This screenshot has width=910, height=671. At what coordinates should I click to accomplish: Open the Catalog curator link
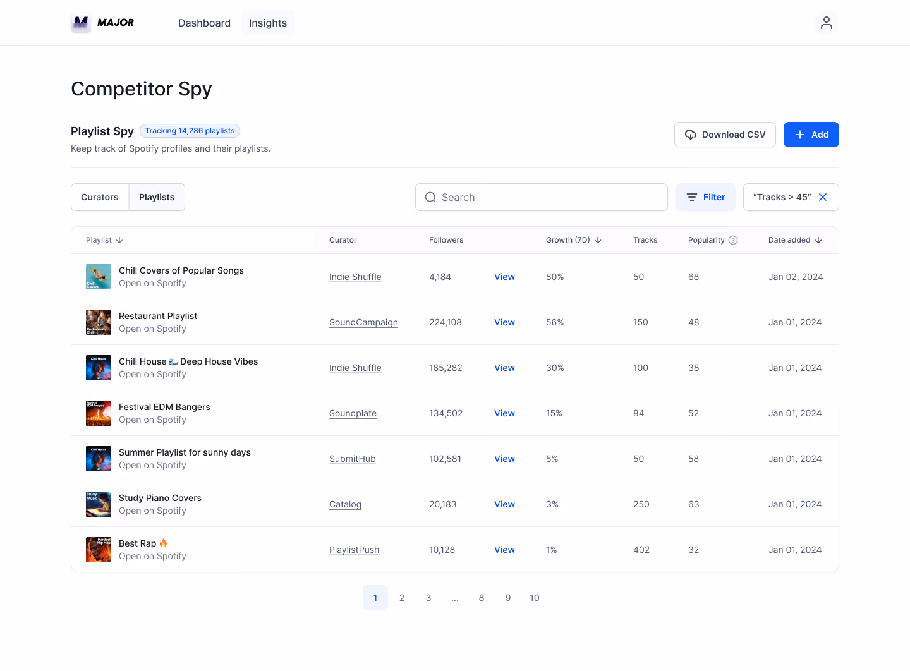pyautogui.click(x=345, y=504)
